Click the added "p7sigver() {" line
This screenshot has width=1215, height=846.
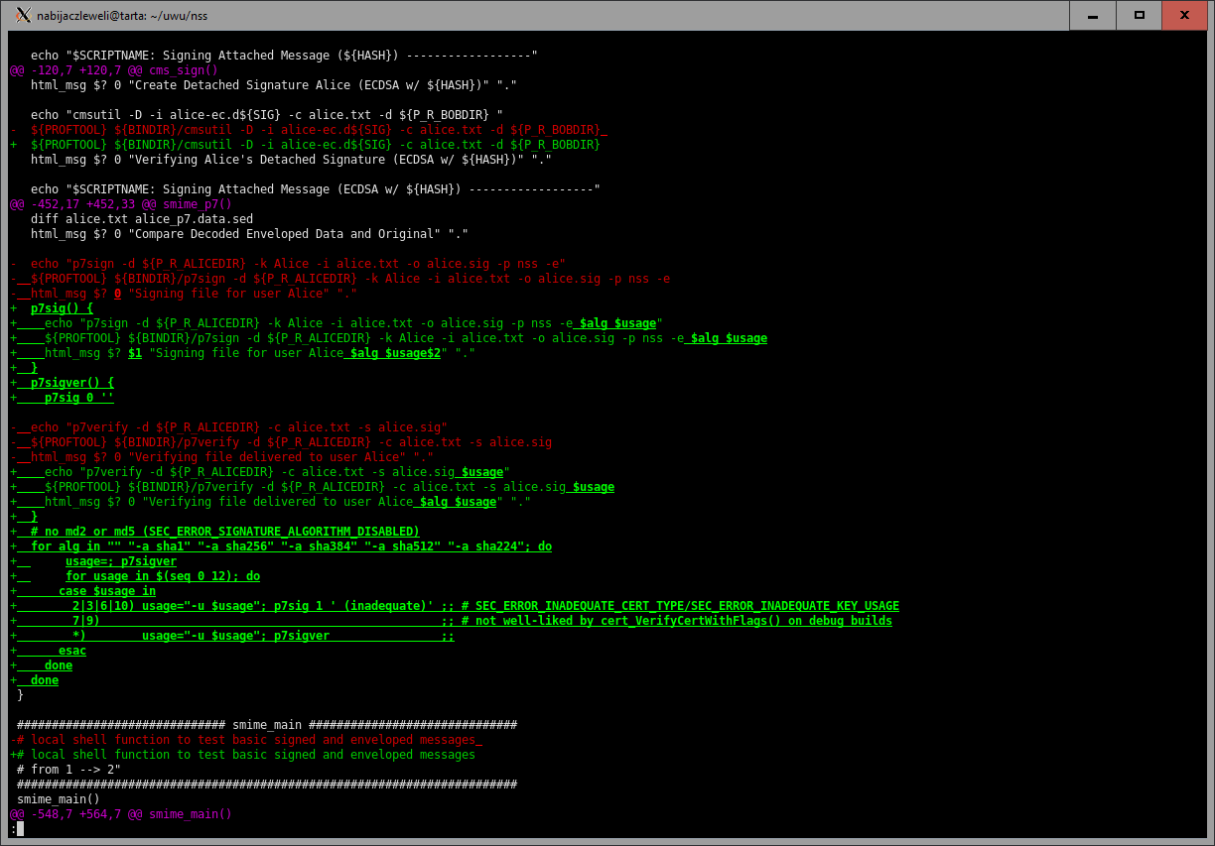tap(72, 383)
